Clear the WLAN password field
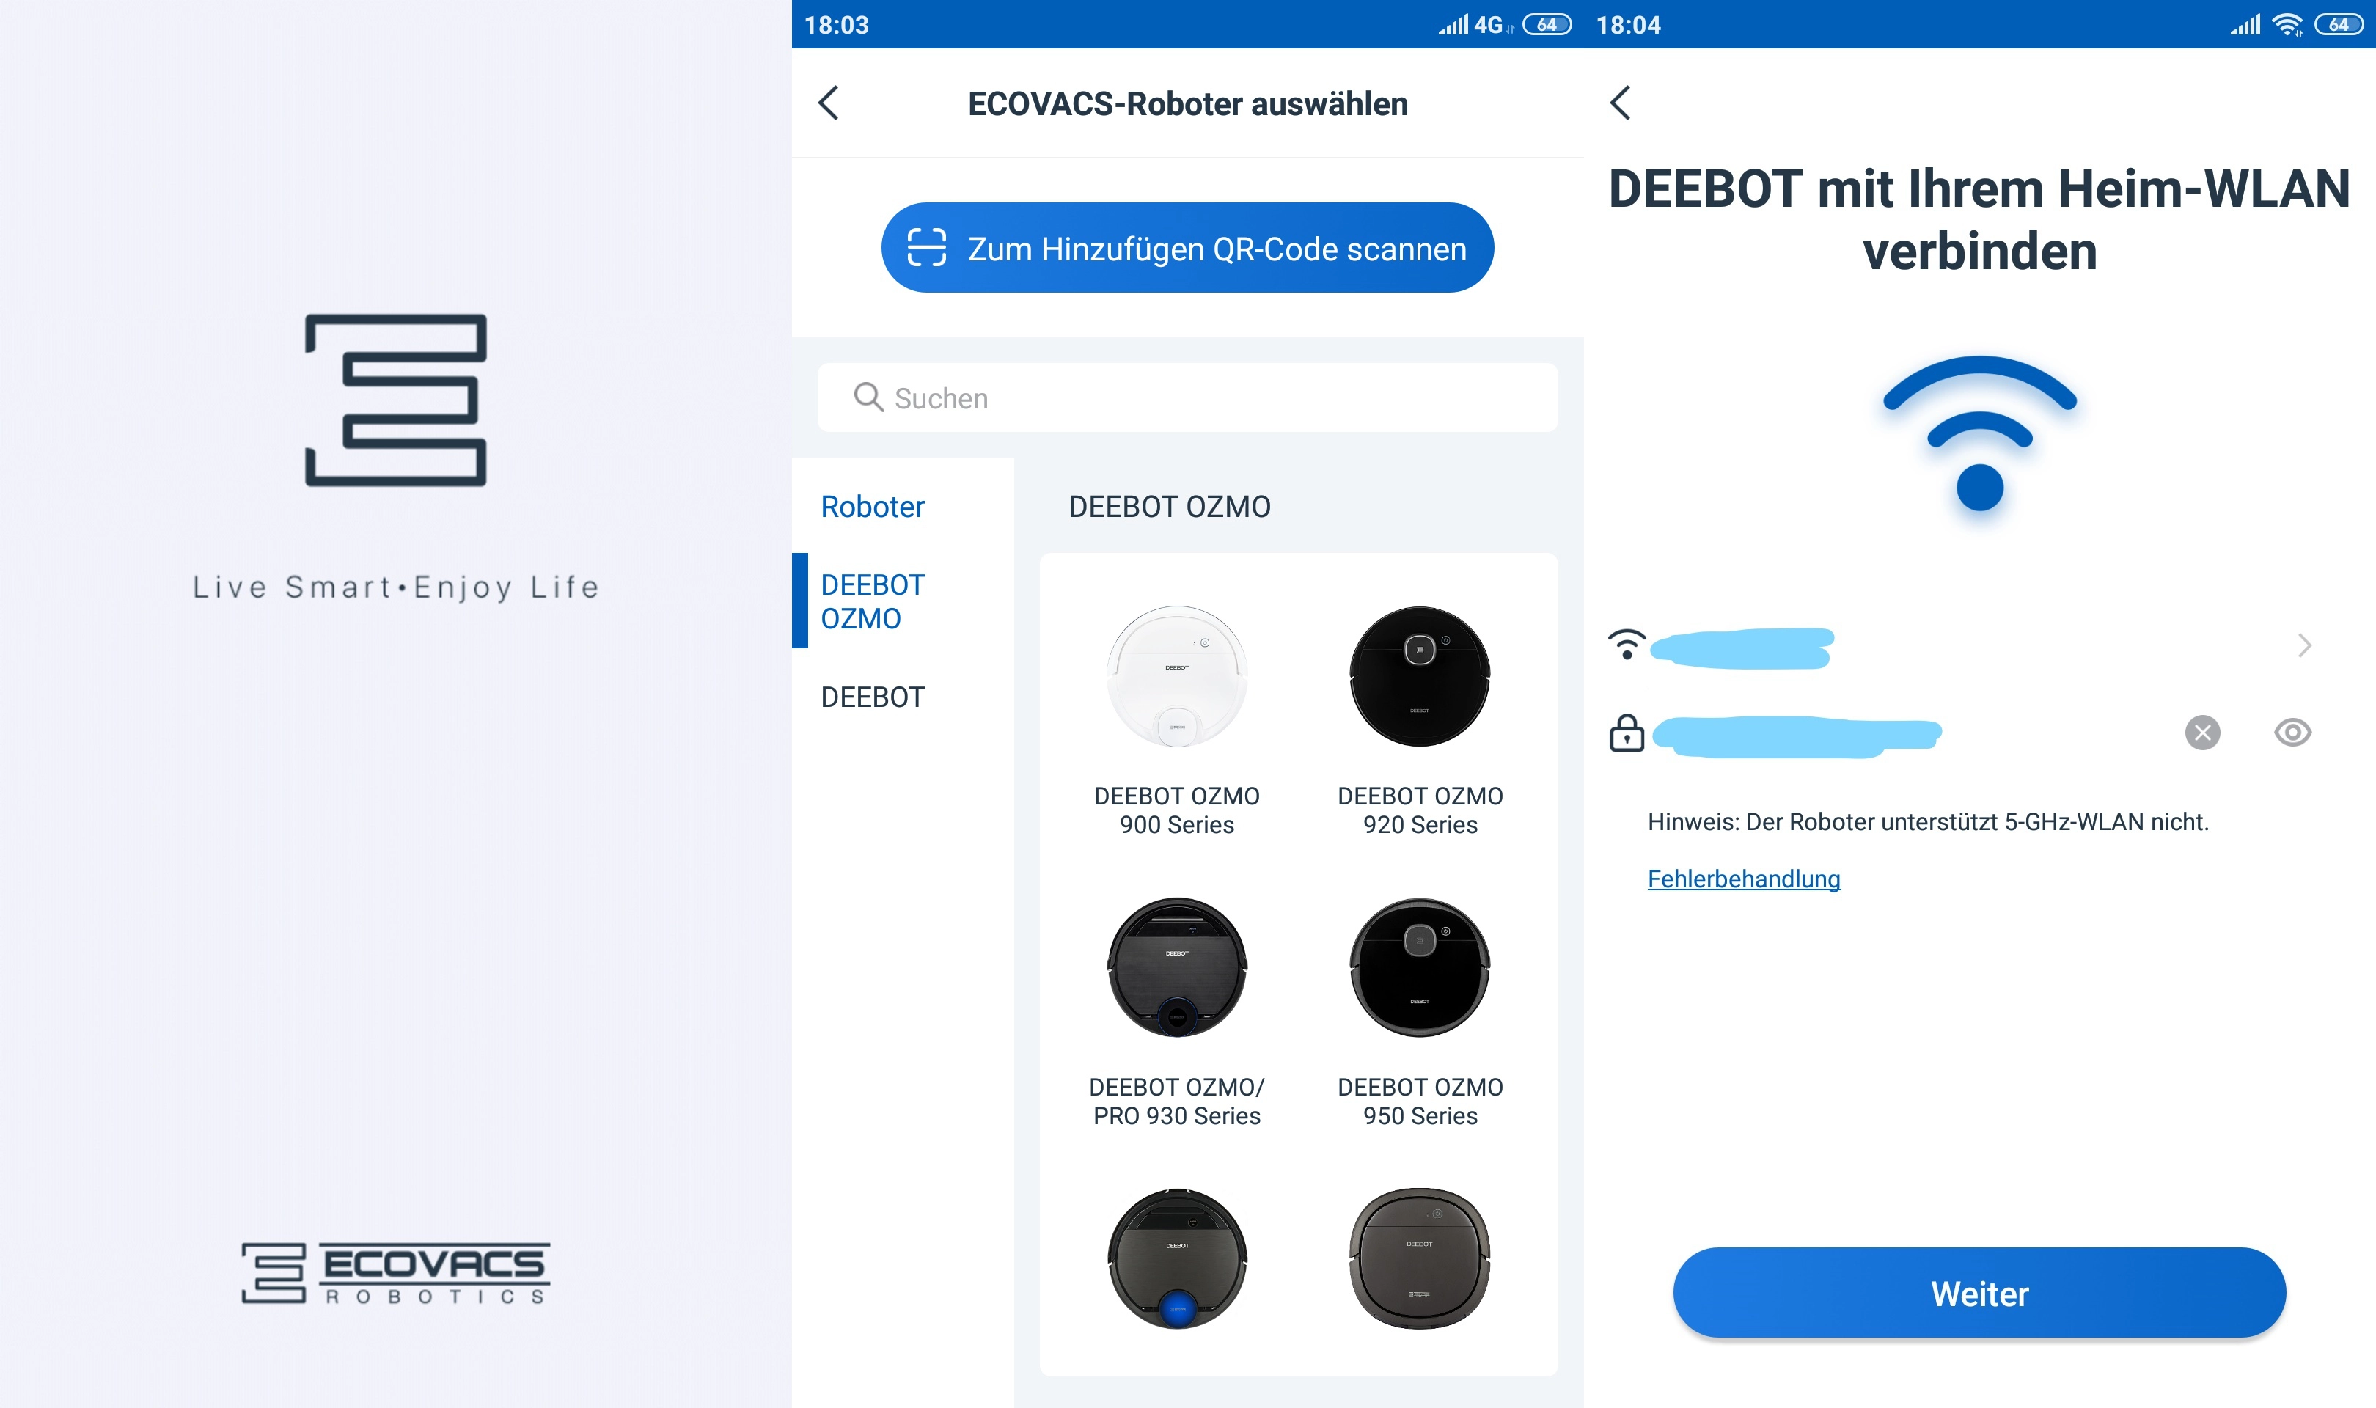Viewport: 2376px width, 1408px height. click(x=2202, y=733)
